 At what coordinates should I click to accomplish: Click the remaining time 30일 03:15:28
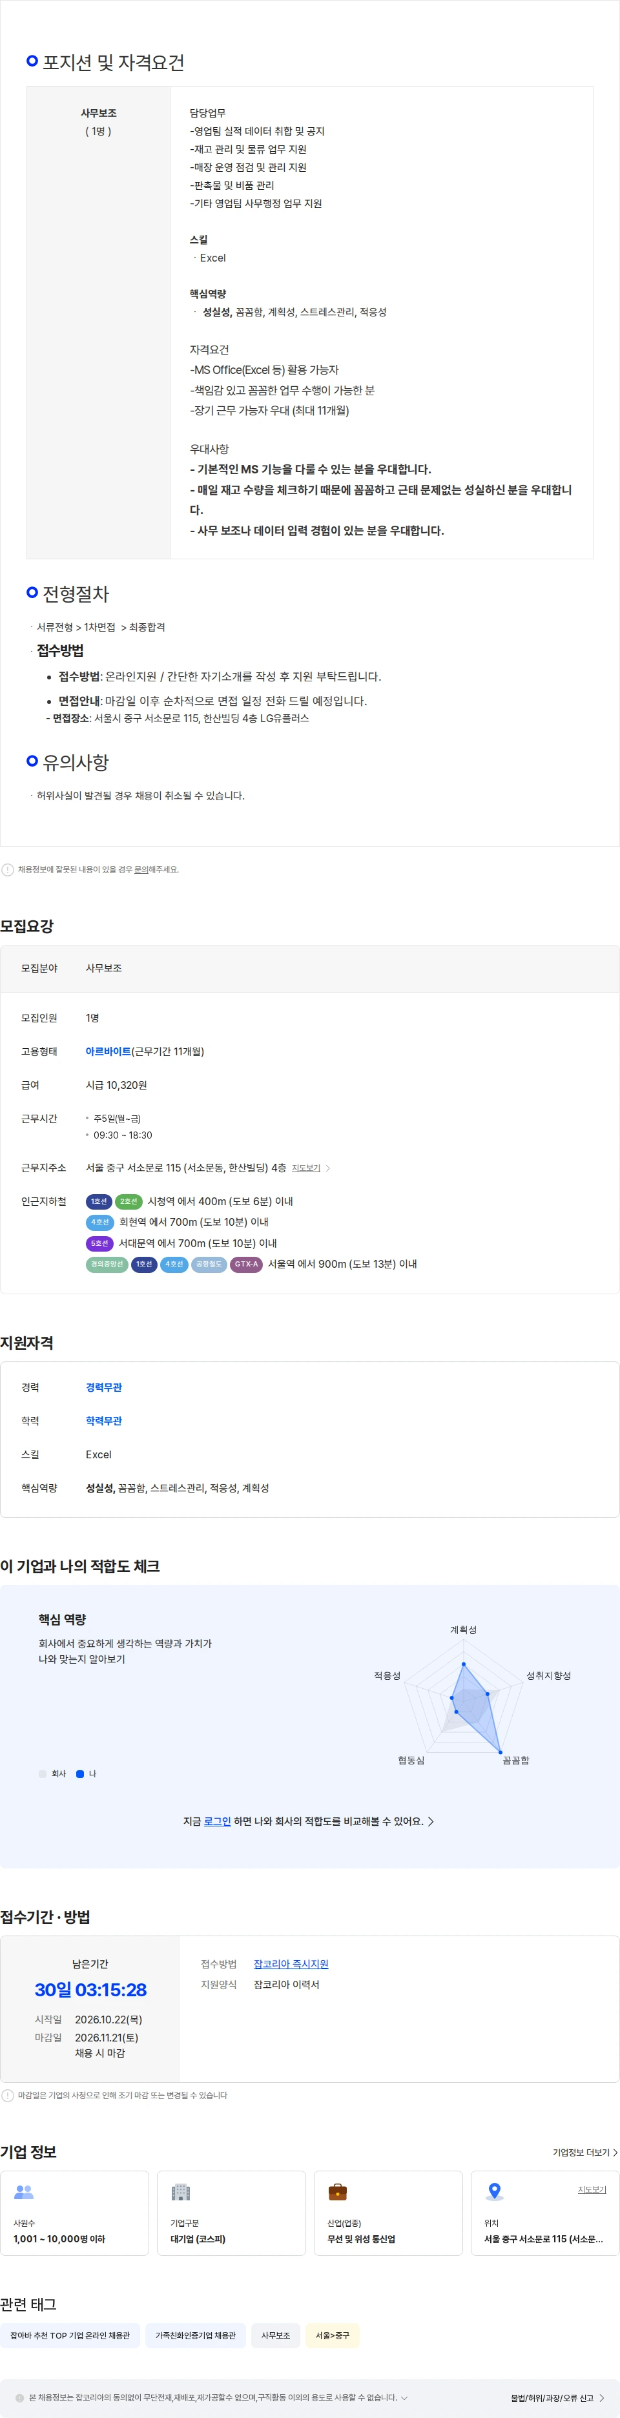91,1990
